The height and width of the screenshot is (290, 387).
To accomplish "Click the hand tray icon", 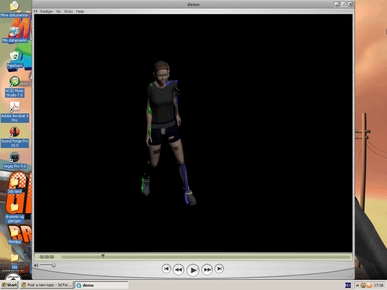I will 363,285.
